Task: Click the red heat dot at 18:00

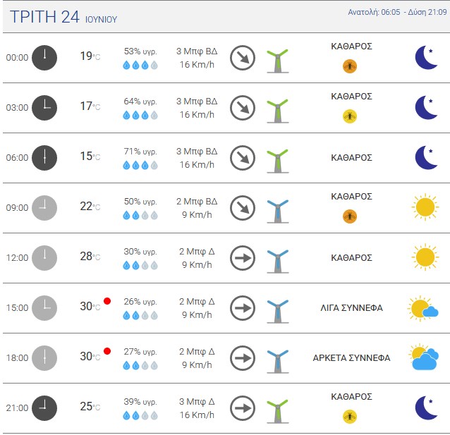Action: (x=107, y=351)
